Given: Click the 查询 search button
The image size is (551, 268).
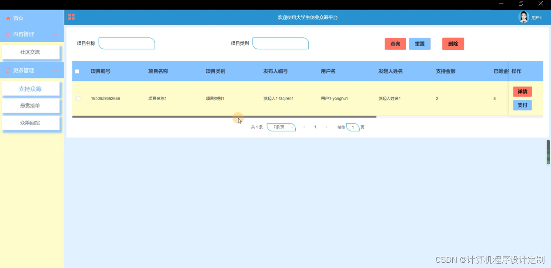Looking at the screenshot, I should click(x=395, y=44).
